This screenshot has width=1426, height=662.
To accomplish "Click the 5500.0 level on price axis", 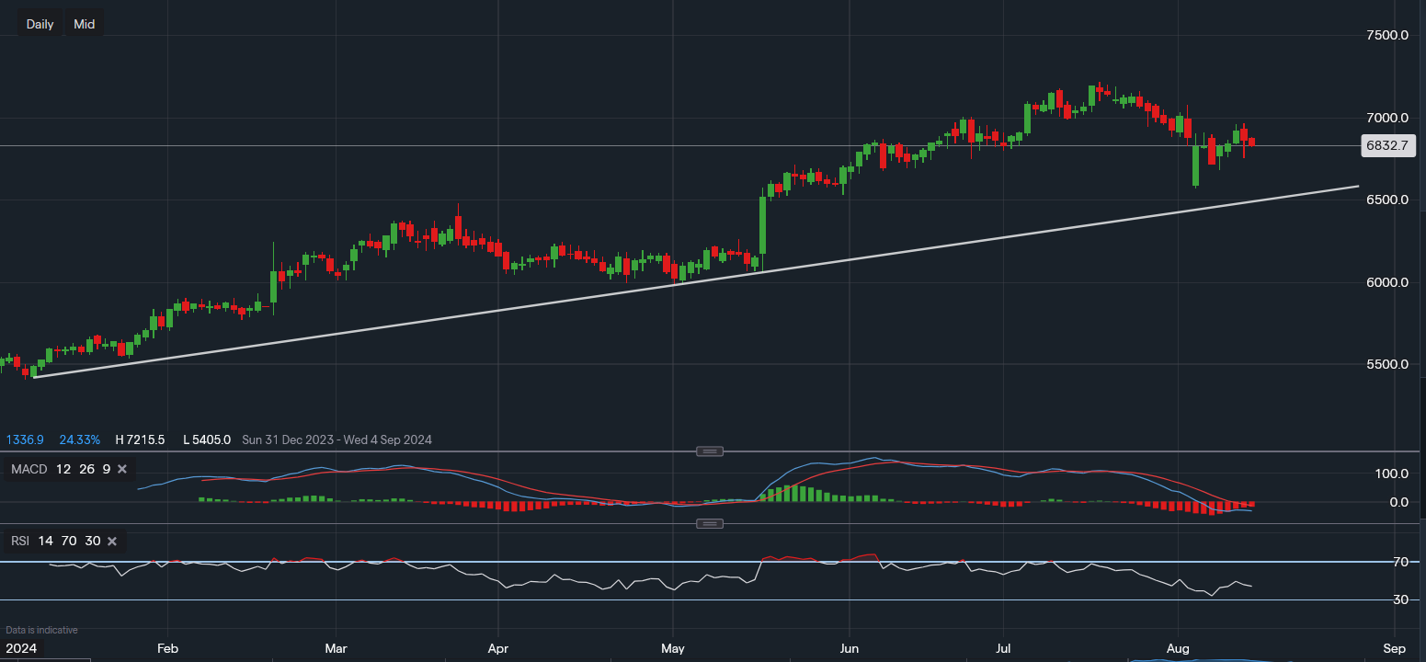I will pyautogui.click(x=1386, y=364).
